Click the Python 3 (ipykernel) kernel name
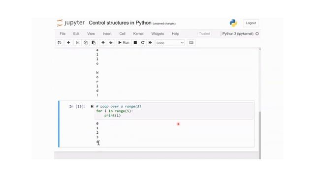Viewport: 315px width, 177px height. (x=238, y=34)
